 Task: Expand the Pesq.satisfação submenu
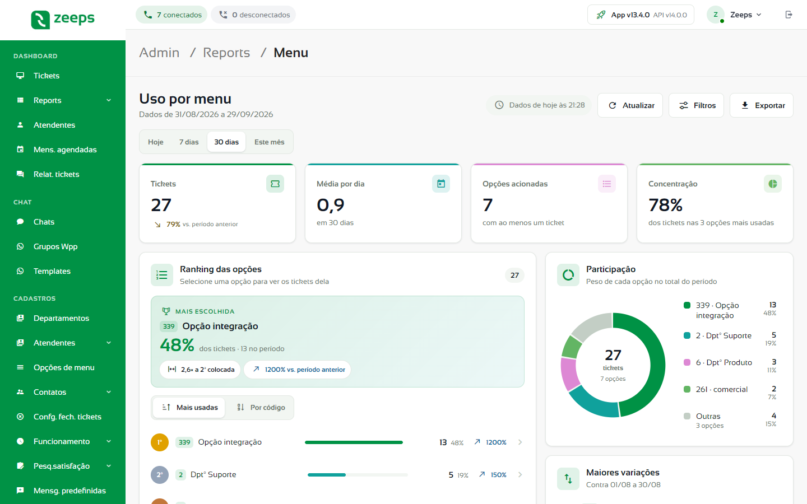tap(109, 466)
